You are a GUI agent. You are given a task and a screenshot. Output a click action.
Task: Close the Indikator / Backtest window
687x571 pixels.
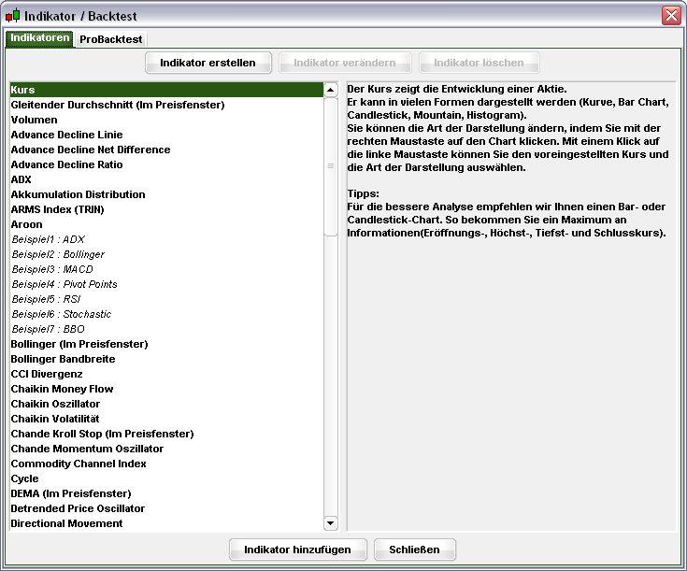coord(671,16)
